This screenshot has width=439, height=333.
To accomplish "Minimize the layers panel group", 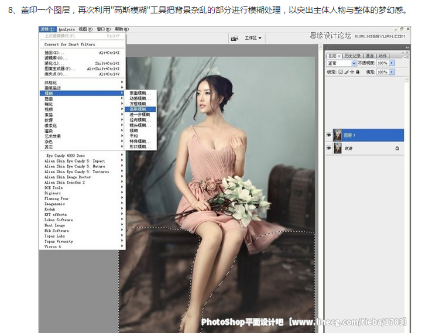I will tap(403, 52).
